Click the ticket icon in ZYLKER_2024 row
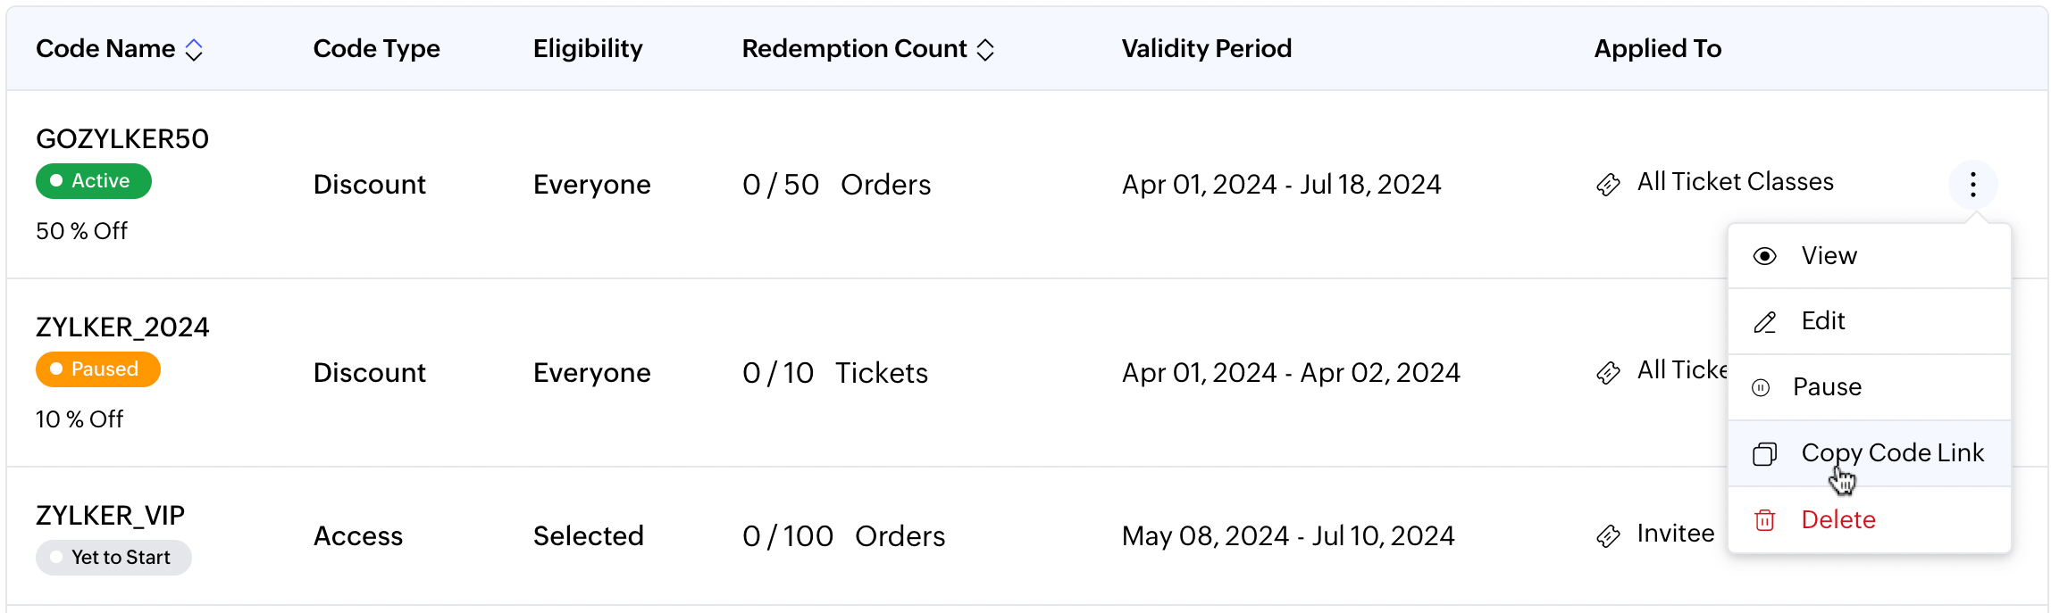 coord(1608,373)
